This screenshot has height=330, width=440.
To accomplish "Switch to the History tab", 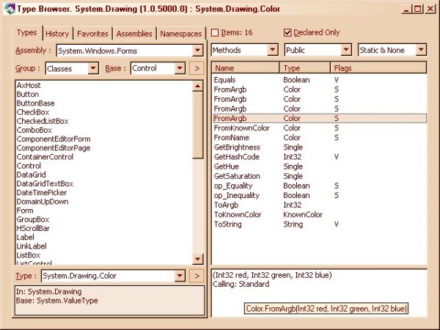I will pos(56,34).
